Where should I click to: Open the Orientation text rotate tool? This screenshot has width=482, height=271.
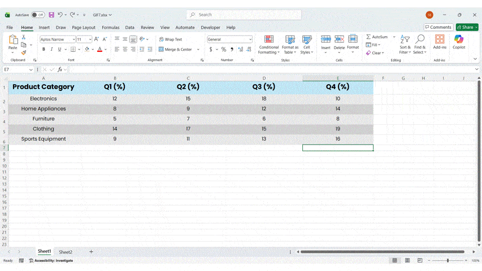click(142, 39)
